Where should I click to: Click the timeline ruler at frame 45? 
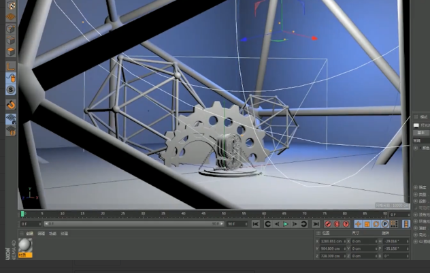click(x=203, y=214)
